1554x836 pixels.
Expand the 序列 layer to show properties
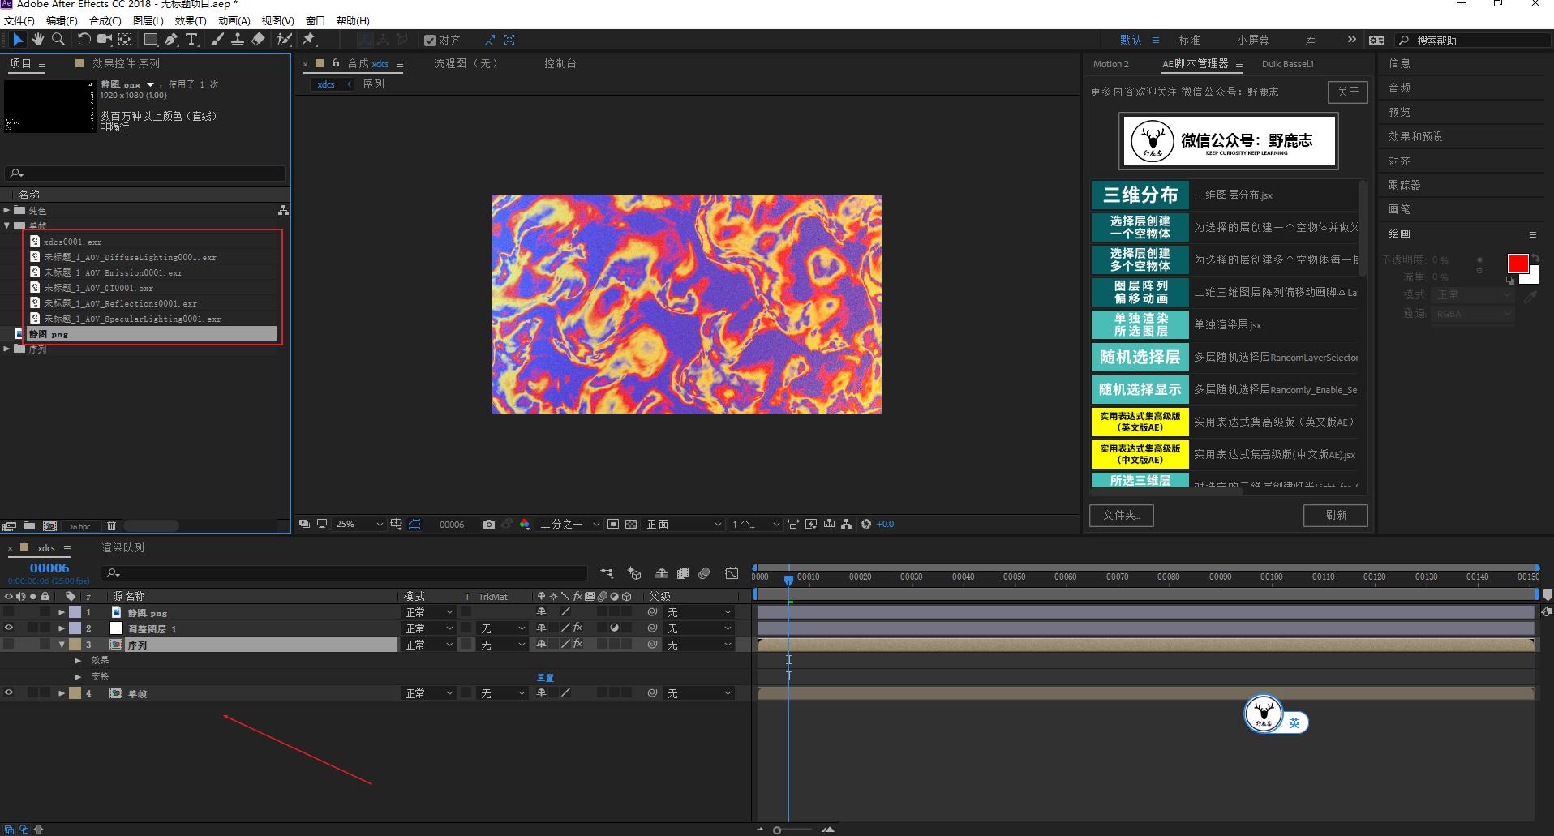62,645
